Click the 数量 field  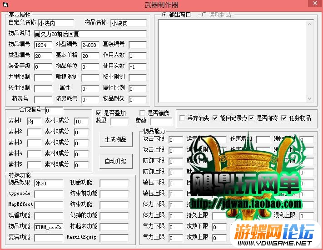[x=119, y=122]
